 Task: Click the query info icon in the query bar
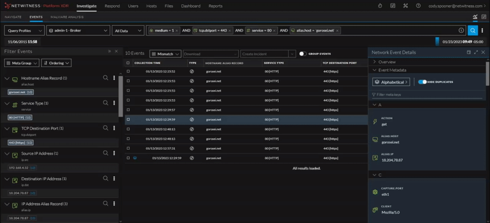(x=461, y=31)
